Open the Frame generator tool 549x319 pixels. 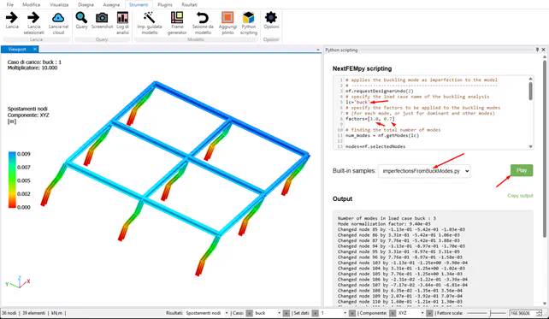(177, 17)
